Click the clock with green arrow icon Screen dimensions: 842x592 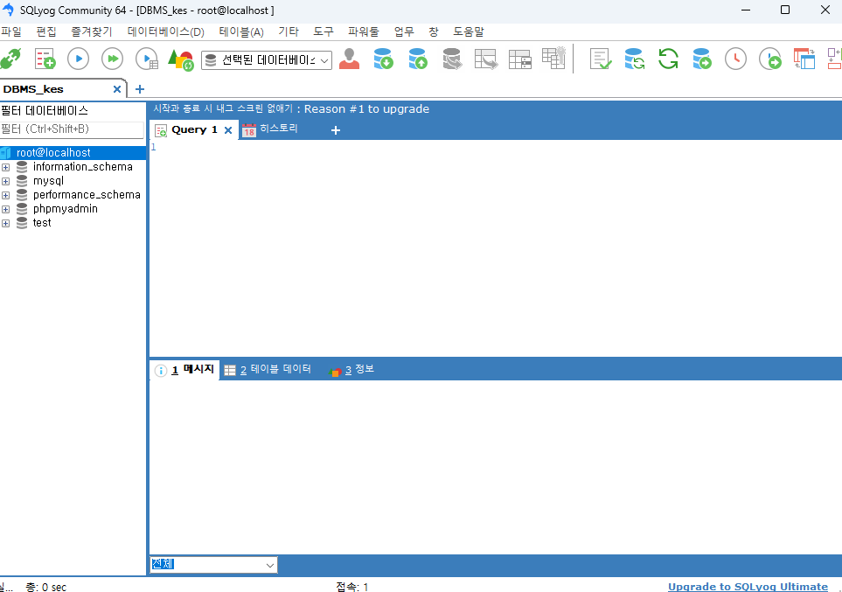(770, 59)
